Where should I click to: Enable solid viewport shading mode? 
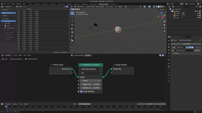tap(159, 7)
